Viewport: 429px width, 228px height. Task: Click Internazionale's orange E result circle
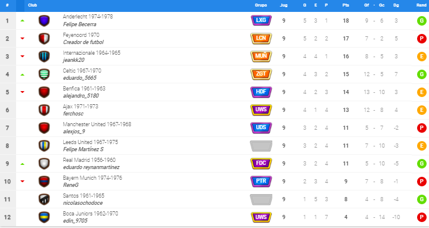(x=422, y=57)
